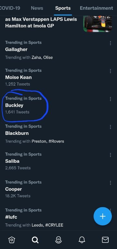Open the Messages envelope icon

[105, 240]
